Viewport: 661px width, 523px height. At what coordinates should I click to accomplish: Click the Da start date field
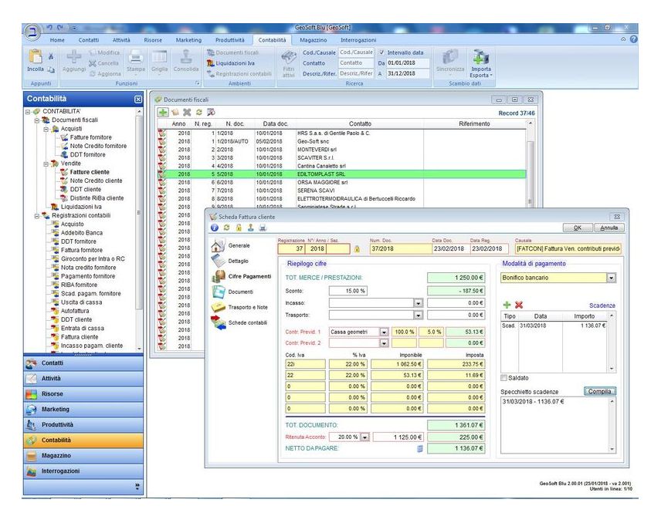coord(408,63)
